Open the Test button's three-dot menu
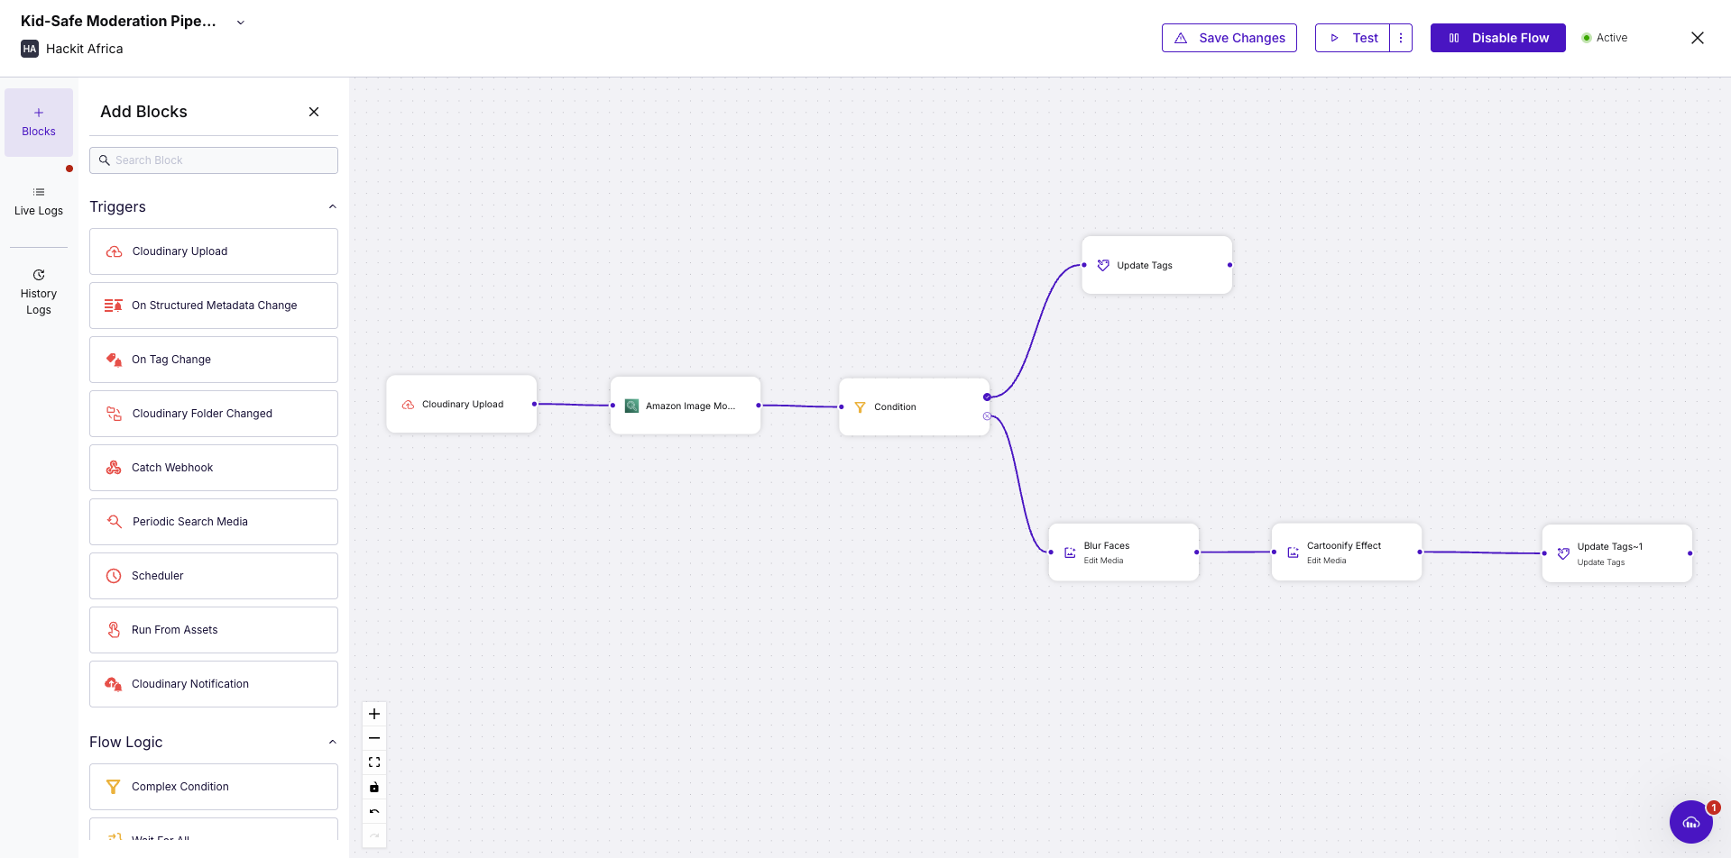Image resolution: width=1731 pixels, height=858 pixels. [1399, 38]
